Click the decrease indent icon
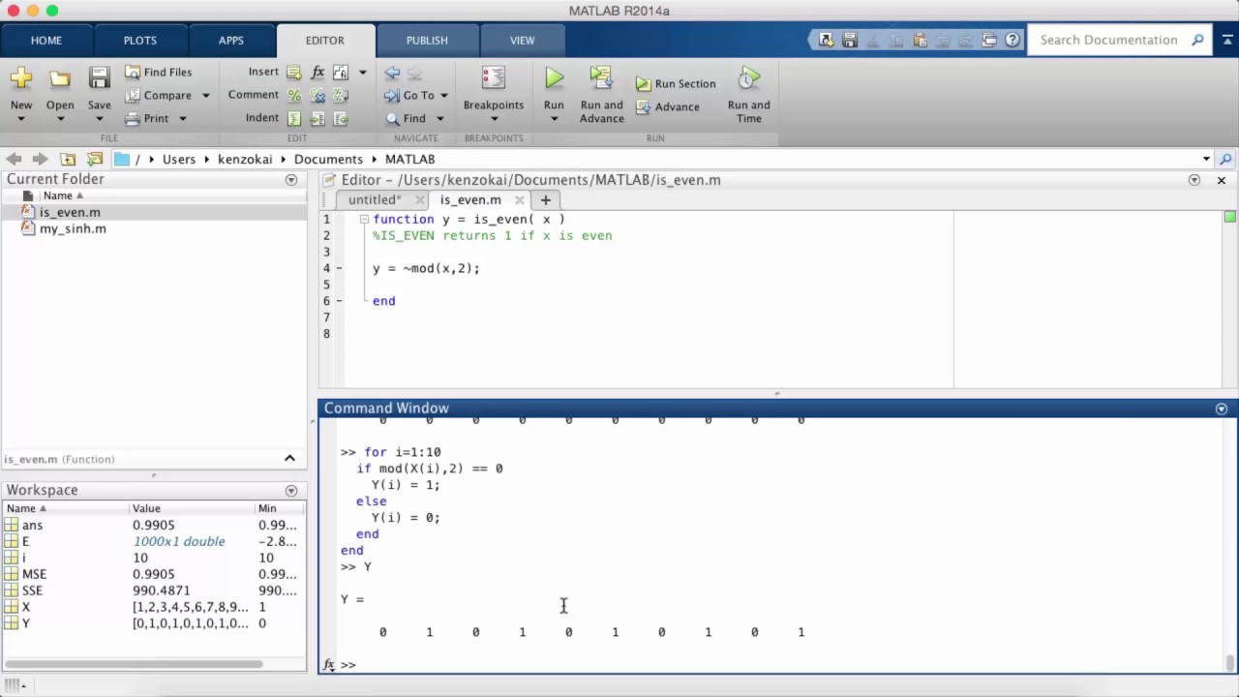The height and width of the screenshot is (697, 1239). pos(341,119)
